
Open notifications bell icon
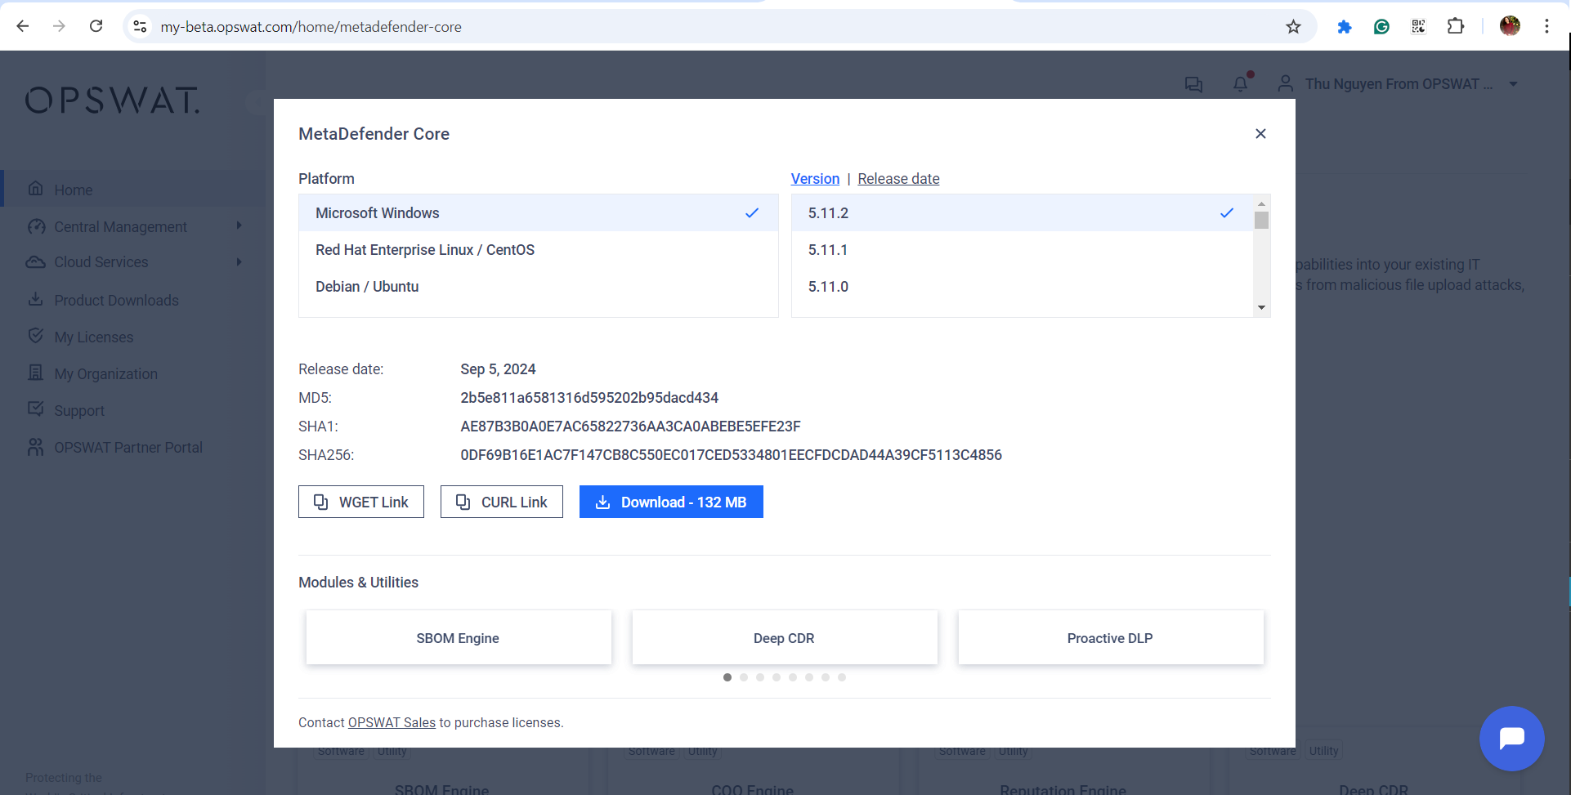[x=1240, y=83]
